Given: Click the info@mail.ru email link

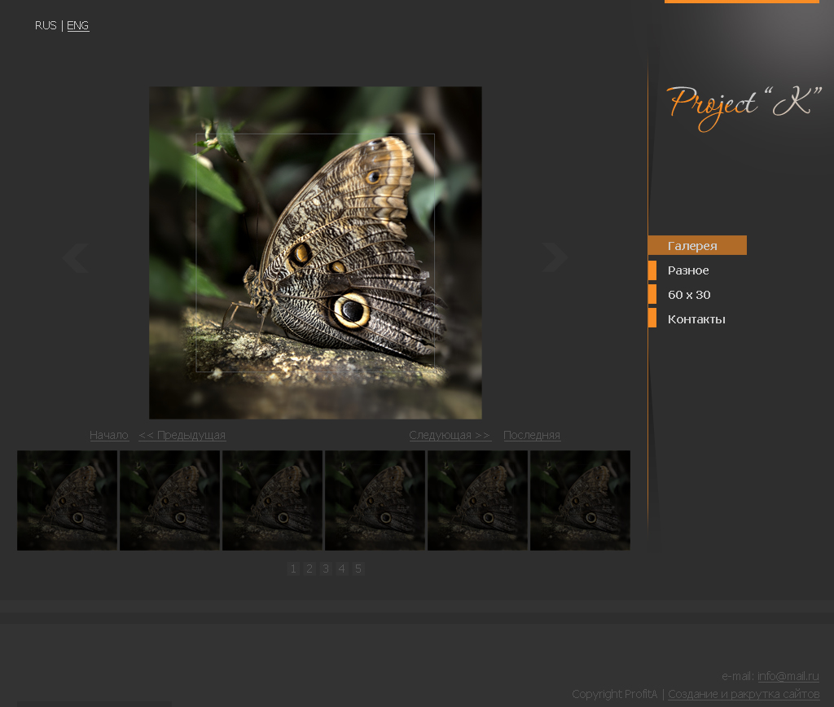Looking at the screenshot, I should tap(788, 676).
